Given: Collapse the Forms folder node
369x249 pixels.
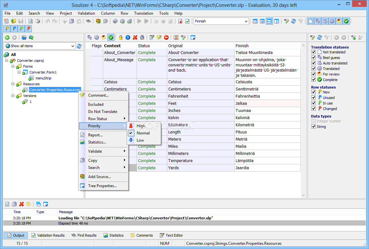Looking at the screenshot, I should [13, 66].
